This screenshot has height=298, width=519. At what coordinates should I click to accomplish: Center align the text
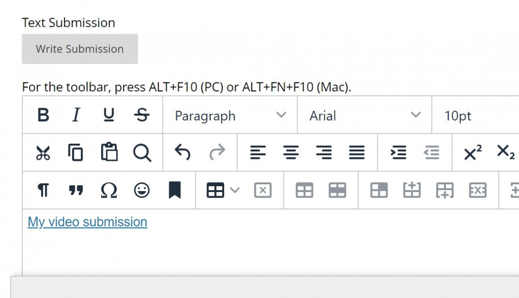[291, 153]
